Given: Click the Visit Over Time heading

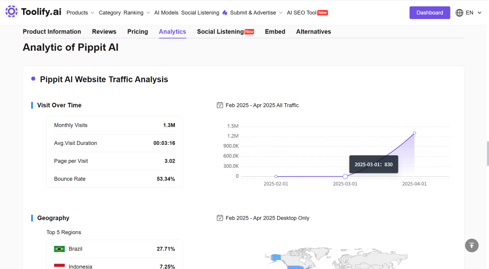Looking at the screenshot, I should coord(59,105).
